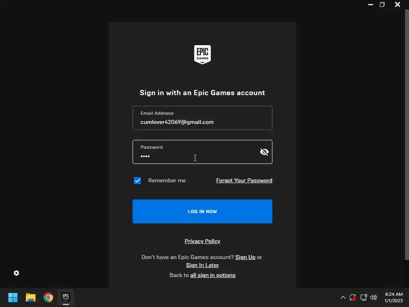Go back to all sign in options

(x=213, y=275)
